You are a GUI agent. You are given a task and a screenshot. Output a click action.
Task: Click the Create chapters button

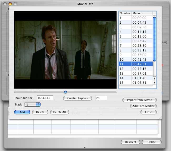tap(77, 98)
